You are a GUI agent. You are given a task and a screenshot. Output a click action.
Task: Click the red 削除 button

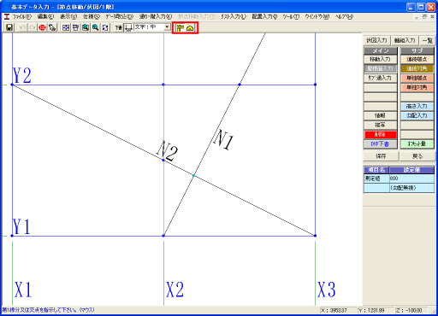coord(380,134)
